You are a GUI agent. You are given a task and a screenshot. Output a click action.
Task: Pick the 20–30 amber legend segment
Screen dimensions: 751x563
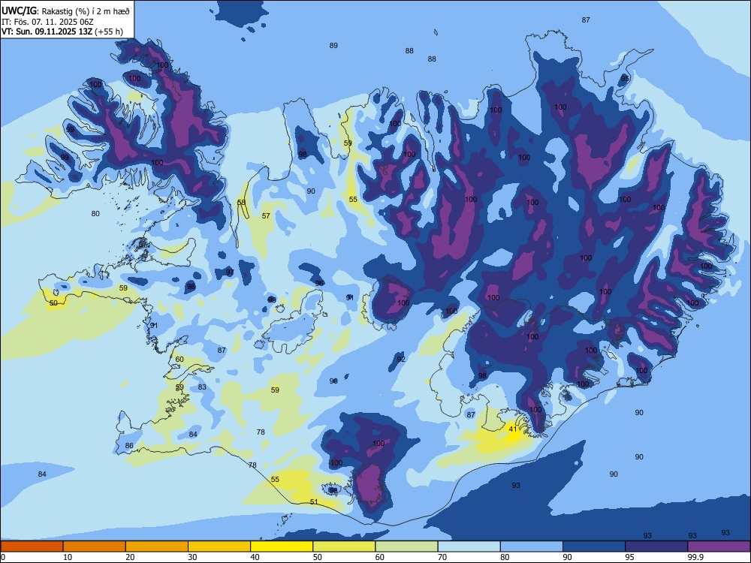[x=157, y=546]
